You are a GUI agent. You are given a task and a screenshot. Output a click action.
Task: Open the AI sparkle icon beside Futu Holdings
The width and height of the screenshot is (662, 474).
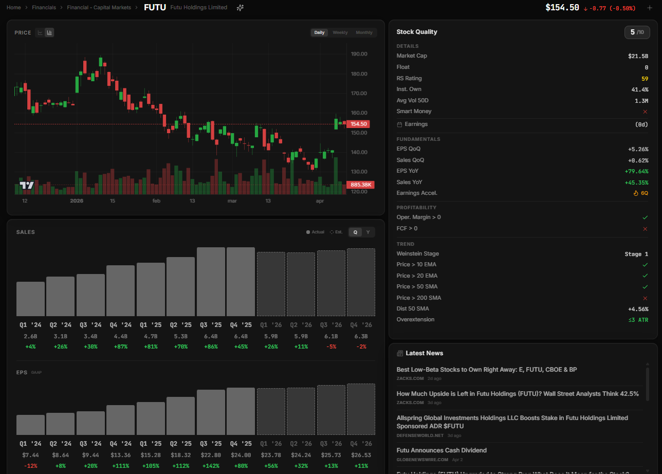click(240, 8)
